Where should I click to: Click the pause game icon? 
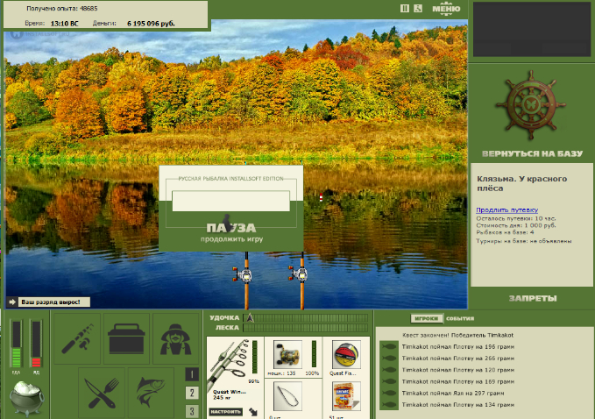point(405,9)
